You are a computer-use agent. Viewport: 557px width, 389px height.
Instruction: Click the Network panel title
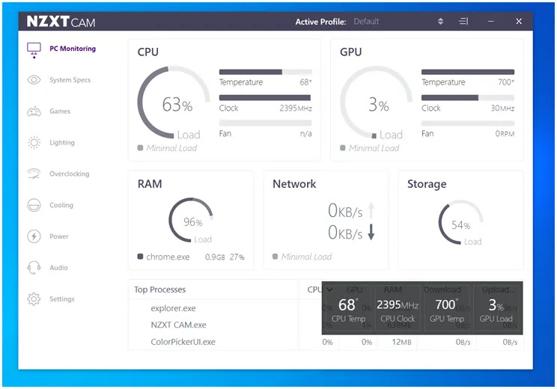pos(294,184)
